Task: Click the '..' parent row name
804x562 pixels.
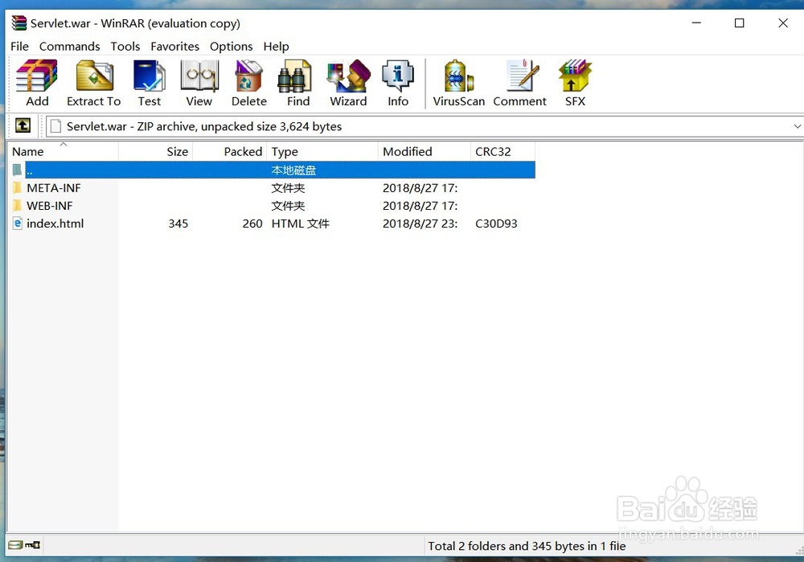Action: point(30,170)
